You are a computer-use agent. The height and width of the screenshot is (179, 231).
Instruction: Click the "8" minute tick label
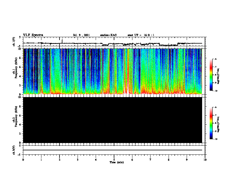click(169, 160)
